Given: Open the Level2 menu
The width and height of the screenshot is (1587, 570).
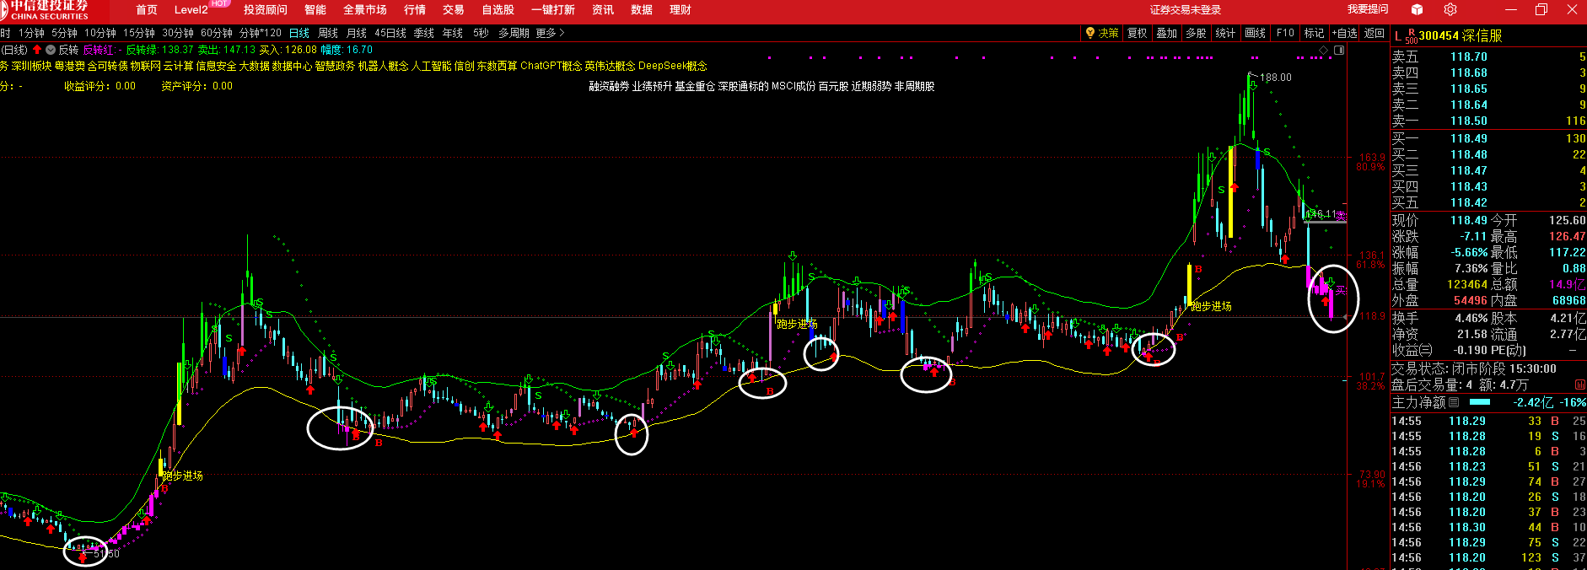Looking at the screenshot, I should coord(191,10).
